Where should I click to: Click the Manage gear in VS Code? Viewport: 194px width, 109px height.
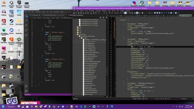26,91
